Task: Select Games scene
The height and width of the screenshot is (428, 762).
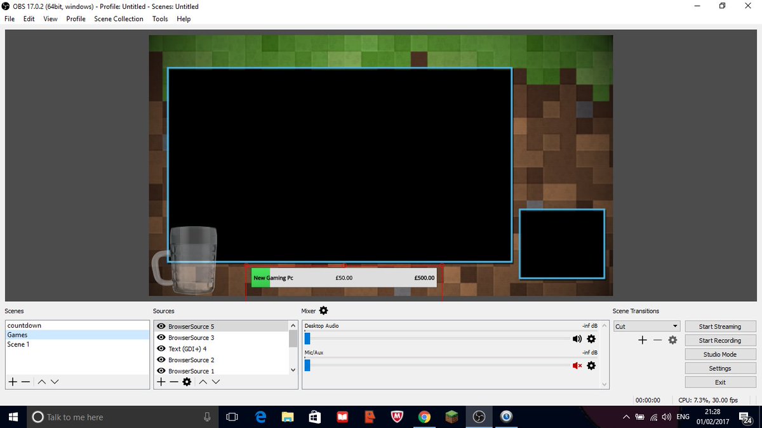Action: [77, 335]
